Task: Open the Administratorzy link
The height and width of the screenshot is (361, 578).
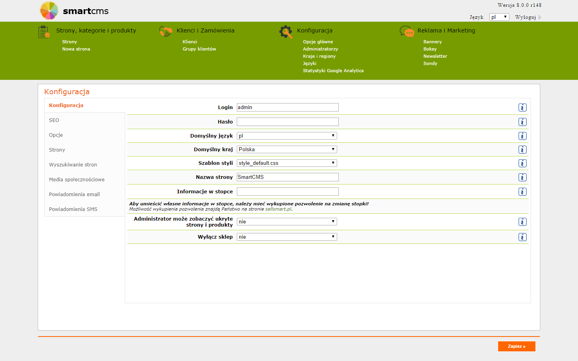Action: [x=320, y=49]
